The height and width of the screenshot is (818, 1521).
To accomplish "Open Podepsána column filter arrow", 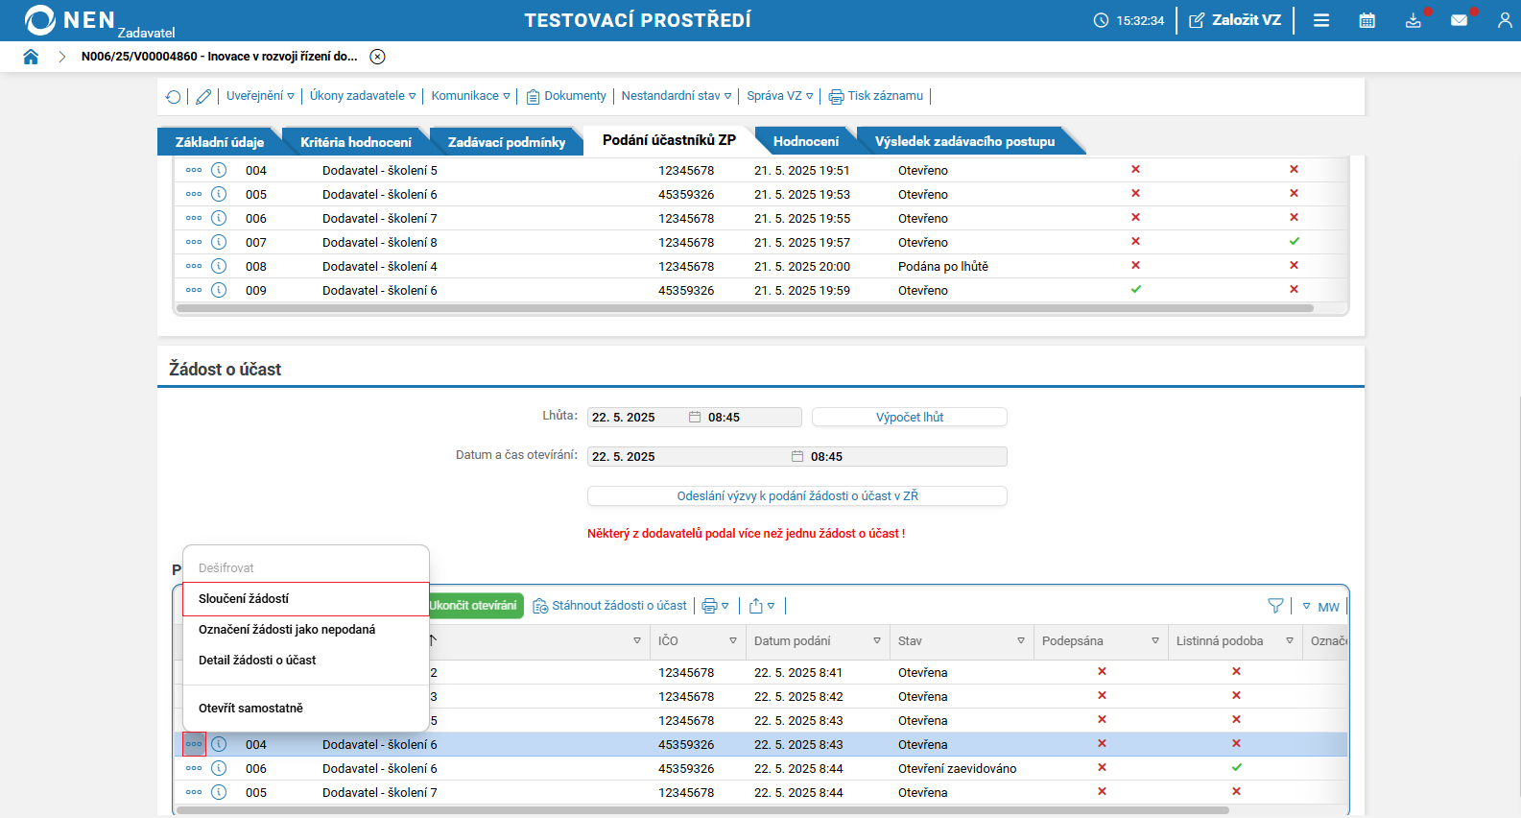I will (1155, 641).
